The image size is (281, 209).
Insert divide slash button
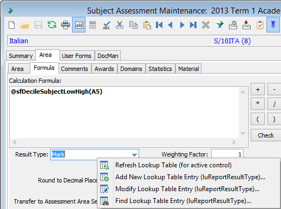pyautogui.click(x=274, y=104)
